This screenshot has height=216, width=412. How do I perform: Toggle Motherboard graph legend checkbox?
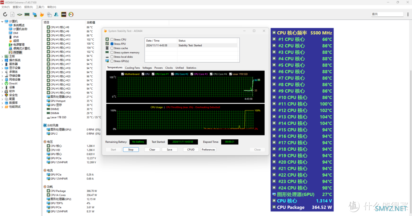click(122, 74)
